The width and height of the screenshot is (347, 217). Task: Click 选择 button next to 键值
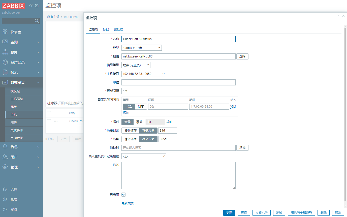pos(242,56)
